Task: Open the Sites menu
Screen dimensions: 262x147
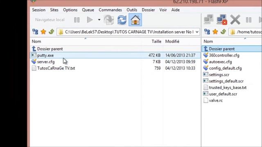Action: click(54, 10)
